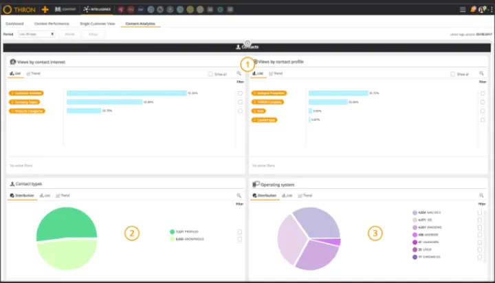Screen dimensions: 495x283
Task: Switch to the Content Performance tab
Action: pos(52,23)
